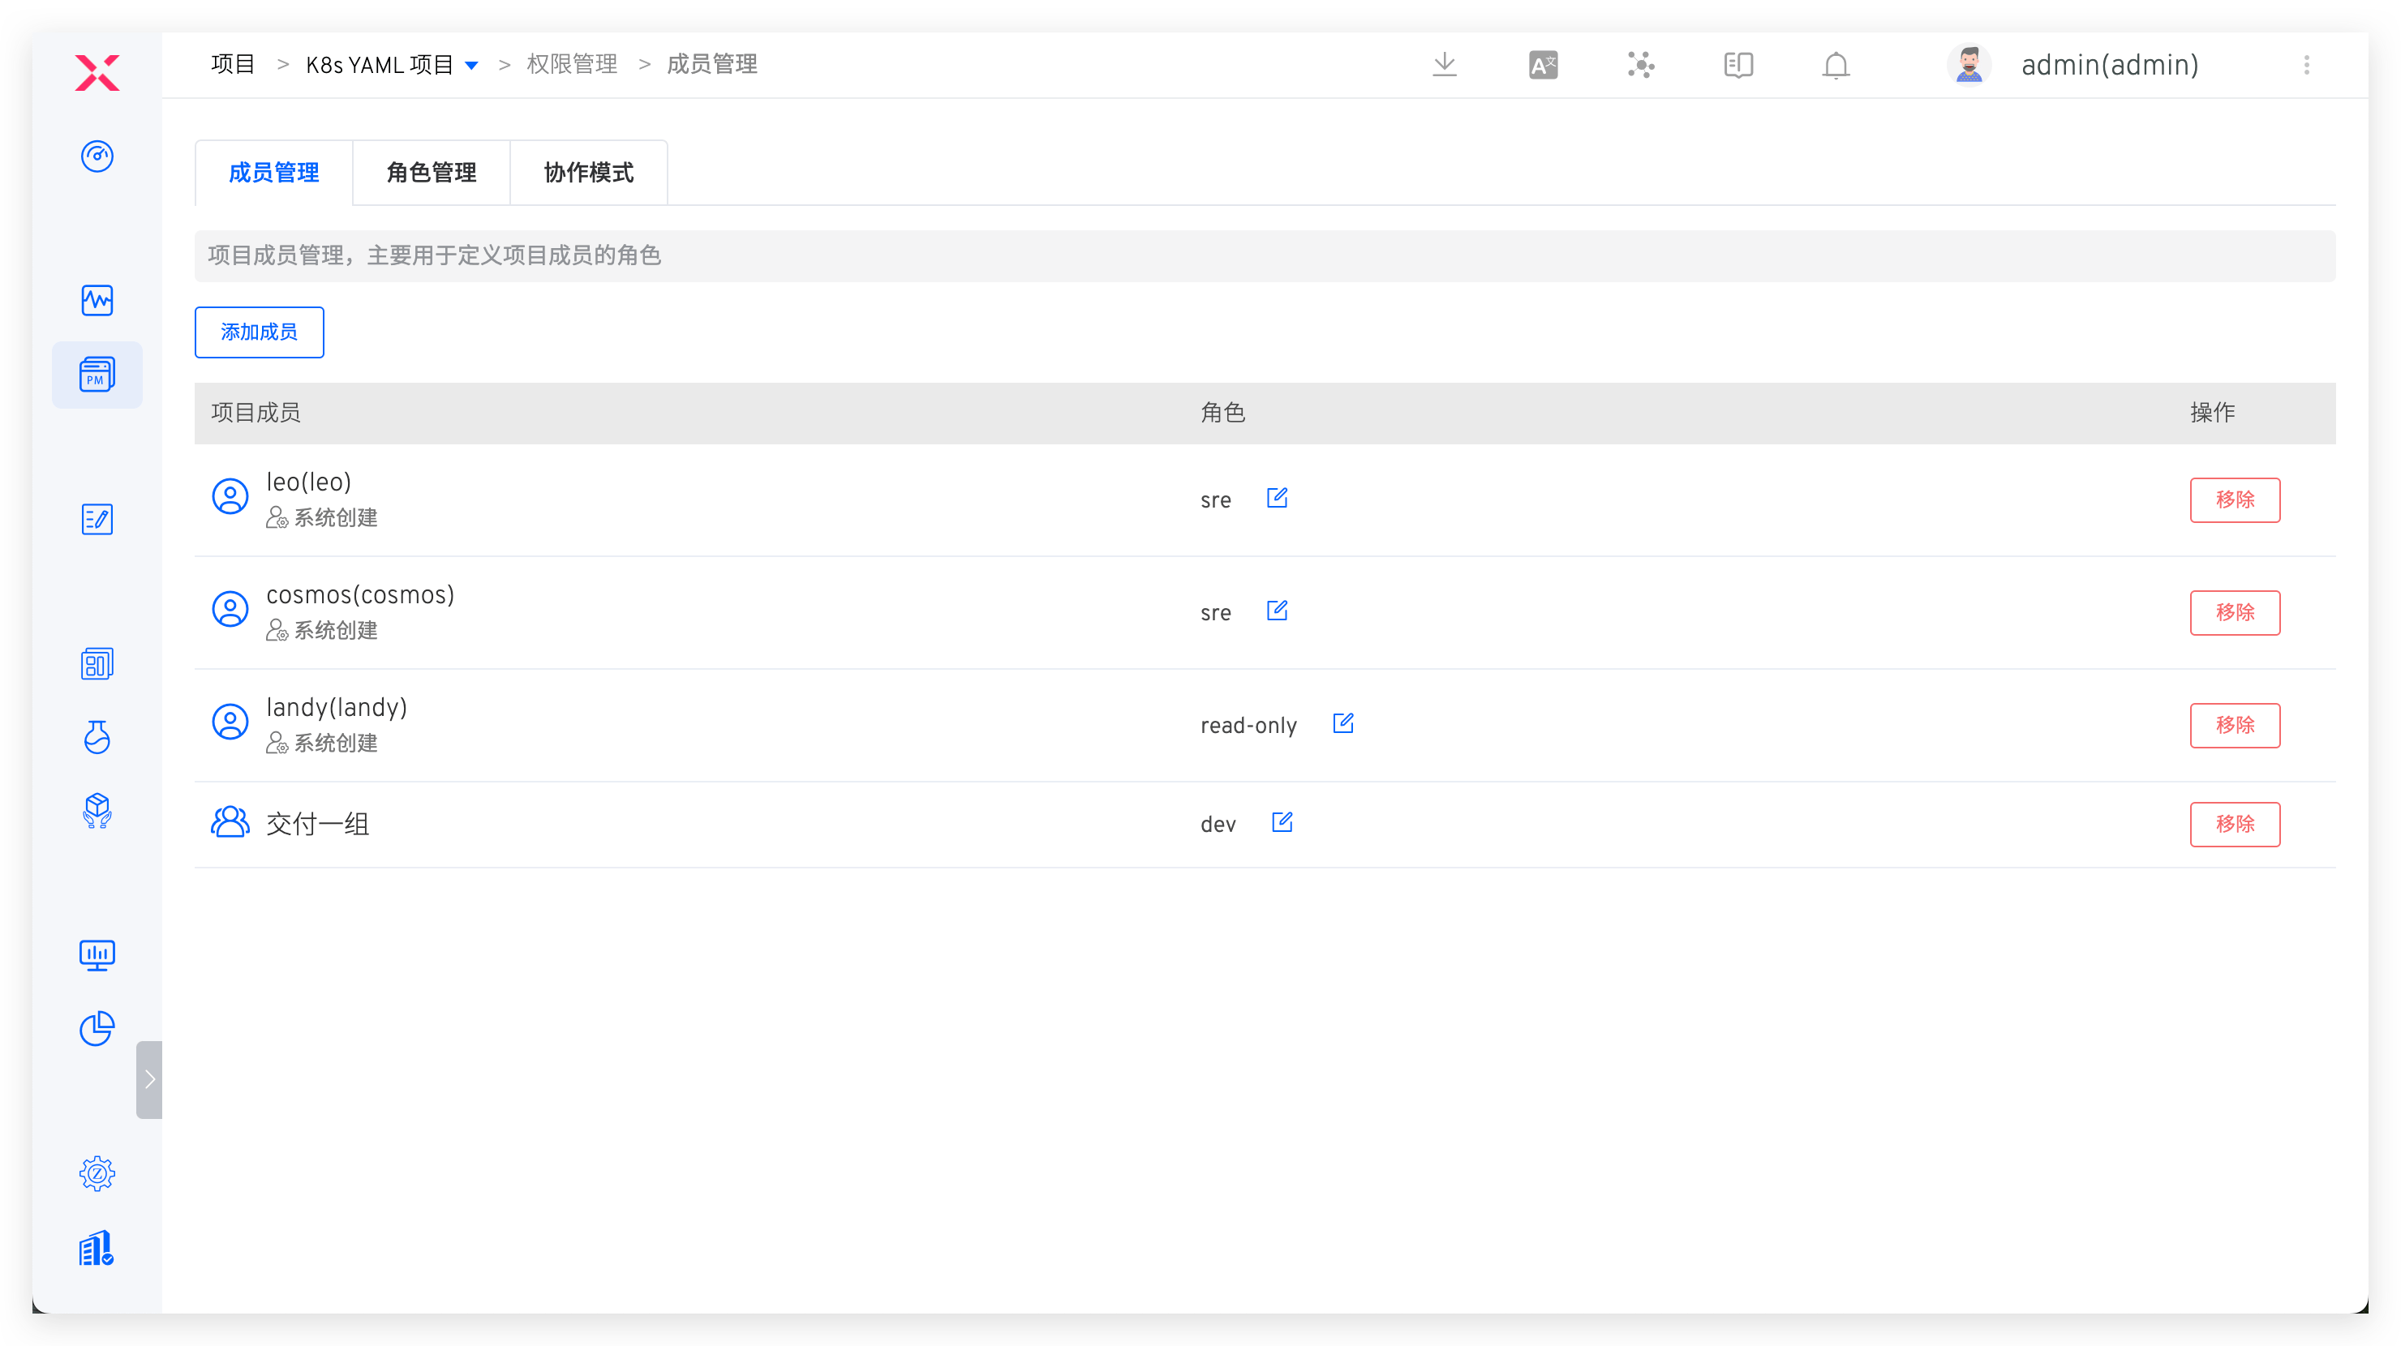This screenshot has height=1346, width=2401.
Task: Click the admin user avatar
Action: pyautogui.click(x=1969, y=64)
